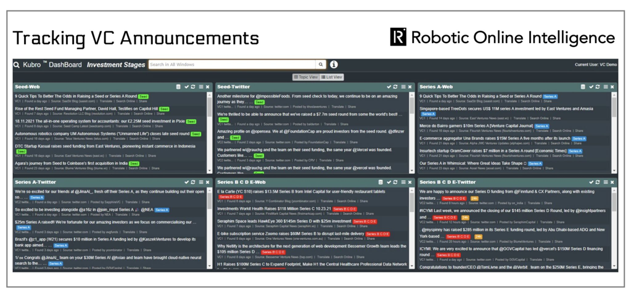Switch to Topic View

(305, 77)
